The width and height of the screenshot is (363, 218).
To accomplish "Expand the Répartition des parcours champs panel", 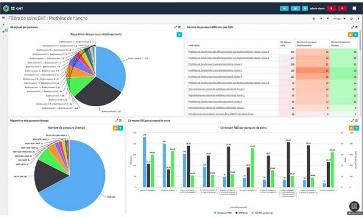I will tap(116, 121).
